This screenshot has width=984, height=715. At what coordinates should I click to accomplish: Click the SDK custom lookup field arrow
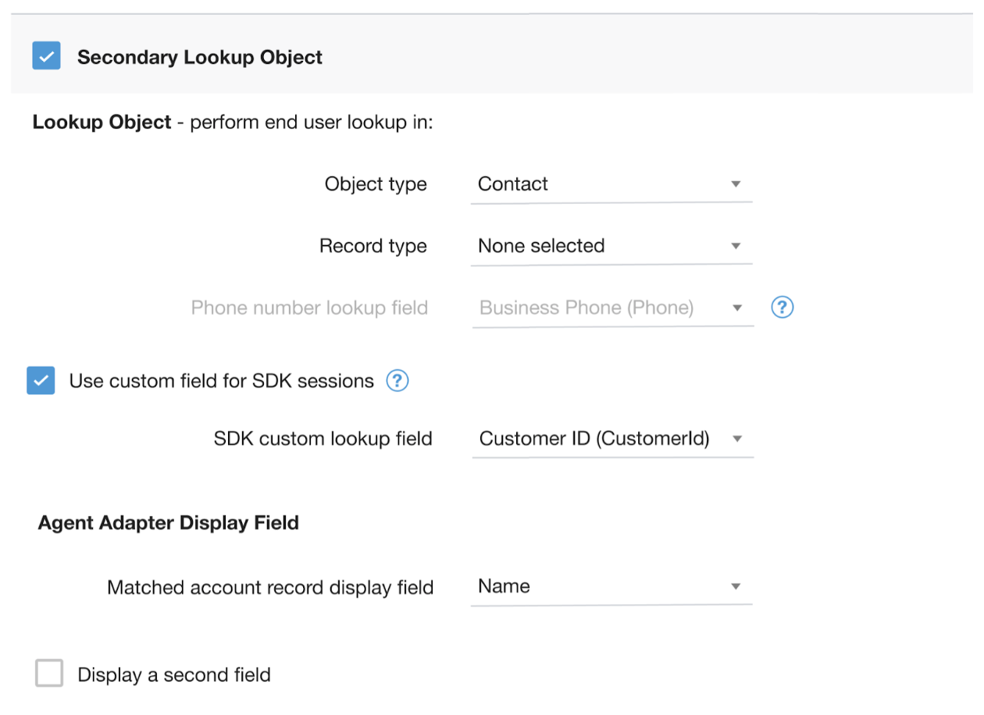[736, 439]
